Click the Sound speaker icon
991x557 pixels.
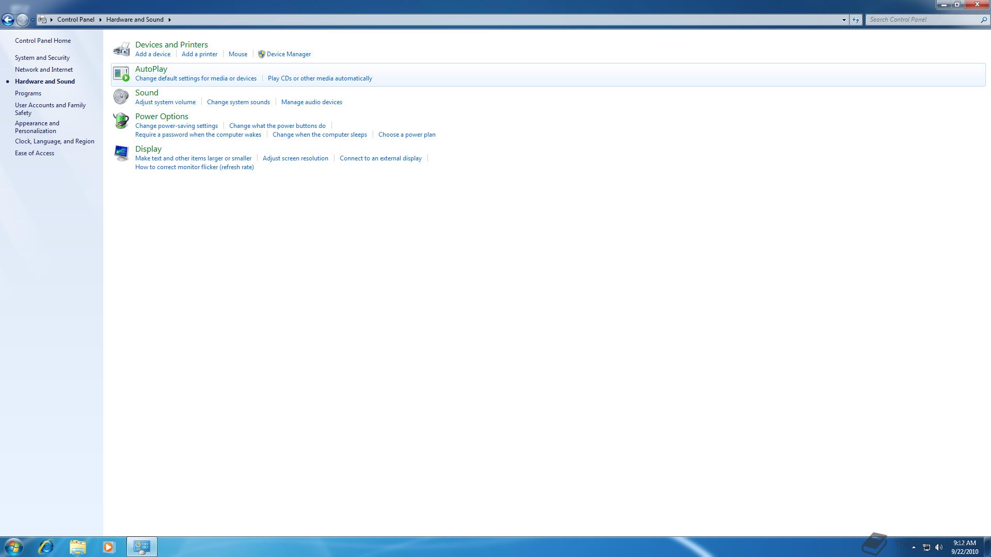click(x=121, y=97)
